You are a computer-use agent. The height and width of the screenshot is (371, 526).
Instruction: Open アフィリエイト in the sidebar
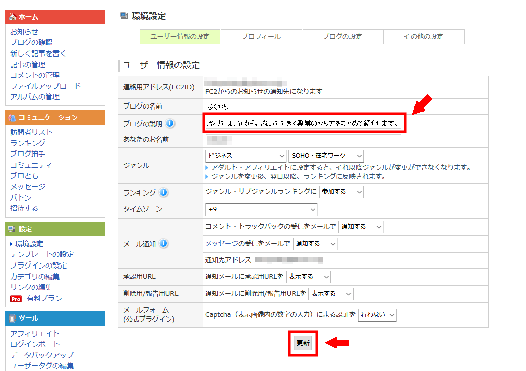(x=35, y=334)
